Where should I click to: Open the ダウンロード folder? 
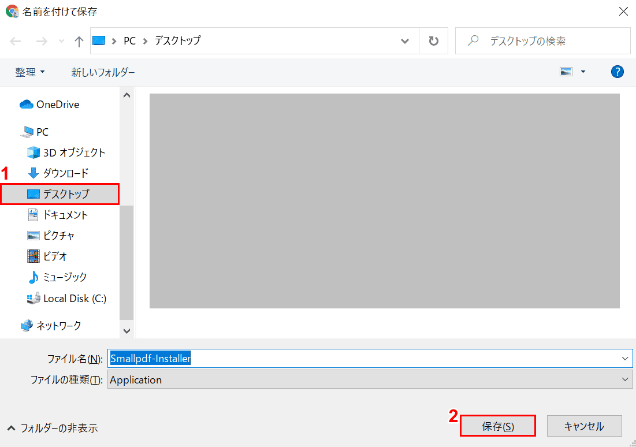pos(58,173)
